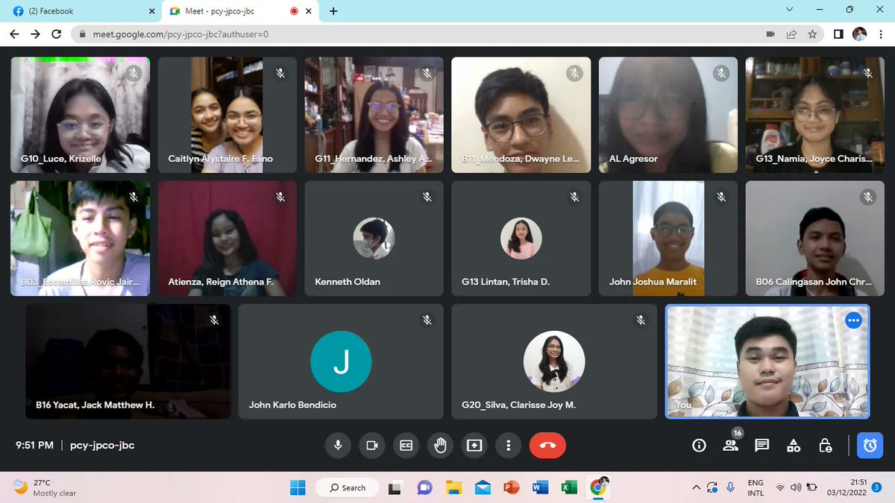The height and width of the screenshot is (503, 895).
Task: Select AL Agresor video tile
Action: 668,115
